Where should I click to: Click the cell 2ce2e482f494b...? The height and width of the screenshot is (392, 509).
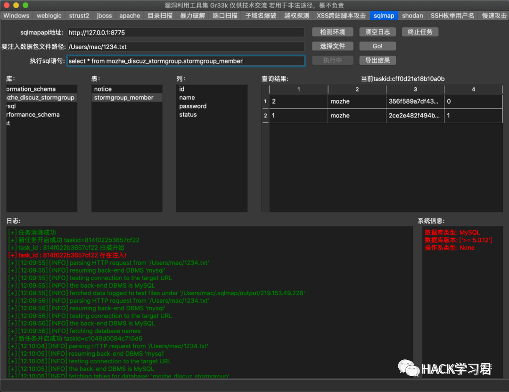click(415, 116)
